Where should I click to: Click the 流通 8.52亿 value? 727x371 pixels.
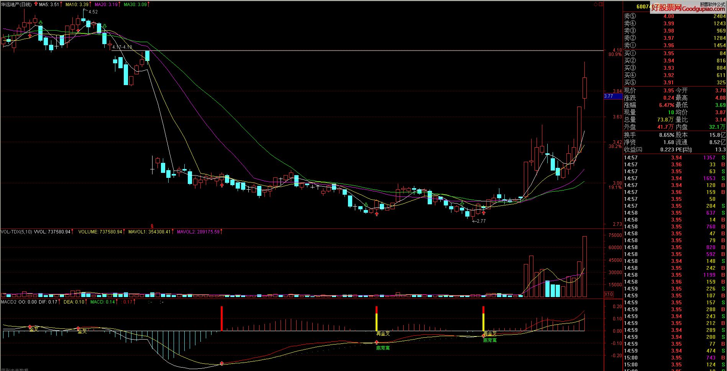click(717, 142)
